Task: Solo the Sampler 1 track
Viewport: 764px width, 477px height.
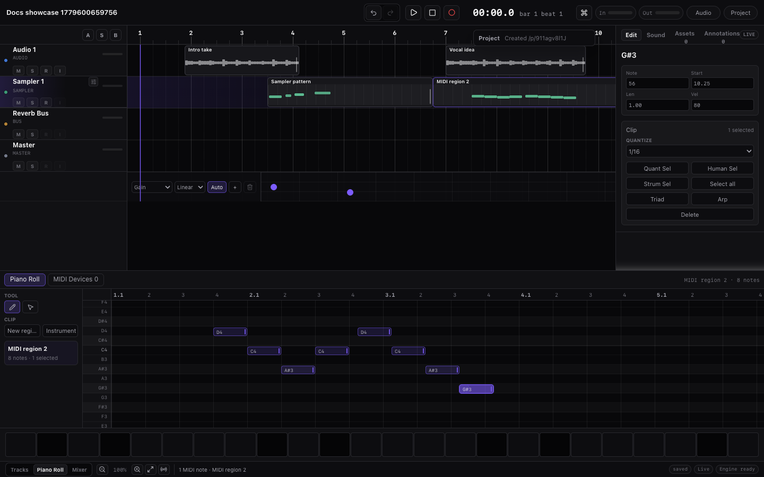Action: (32, 102)
